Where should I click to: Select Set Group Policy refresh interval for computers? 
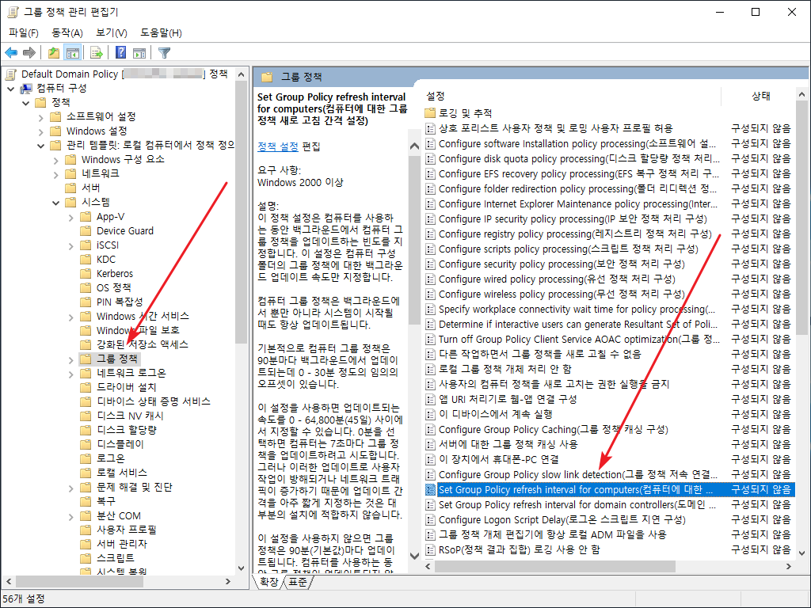(609, 489)
